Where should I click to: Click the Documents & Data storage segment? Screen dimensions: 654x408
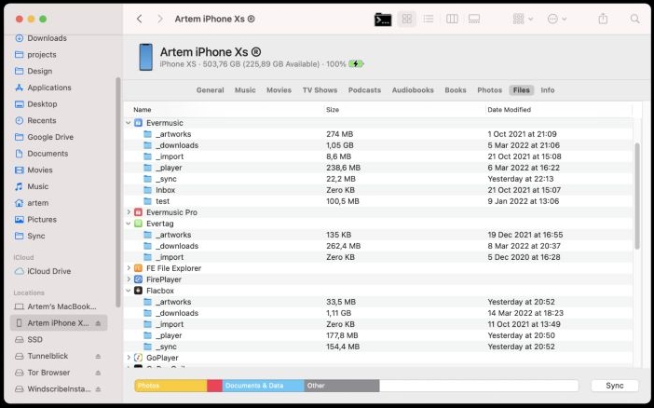(263, 386)
